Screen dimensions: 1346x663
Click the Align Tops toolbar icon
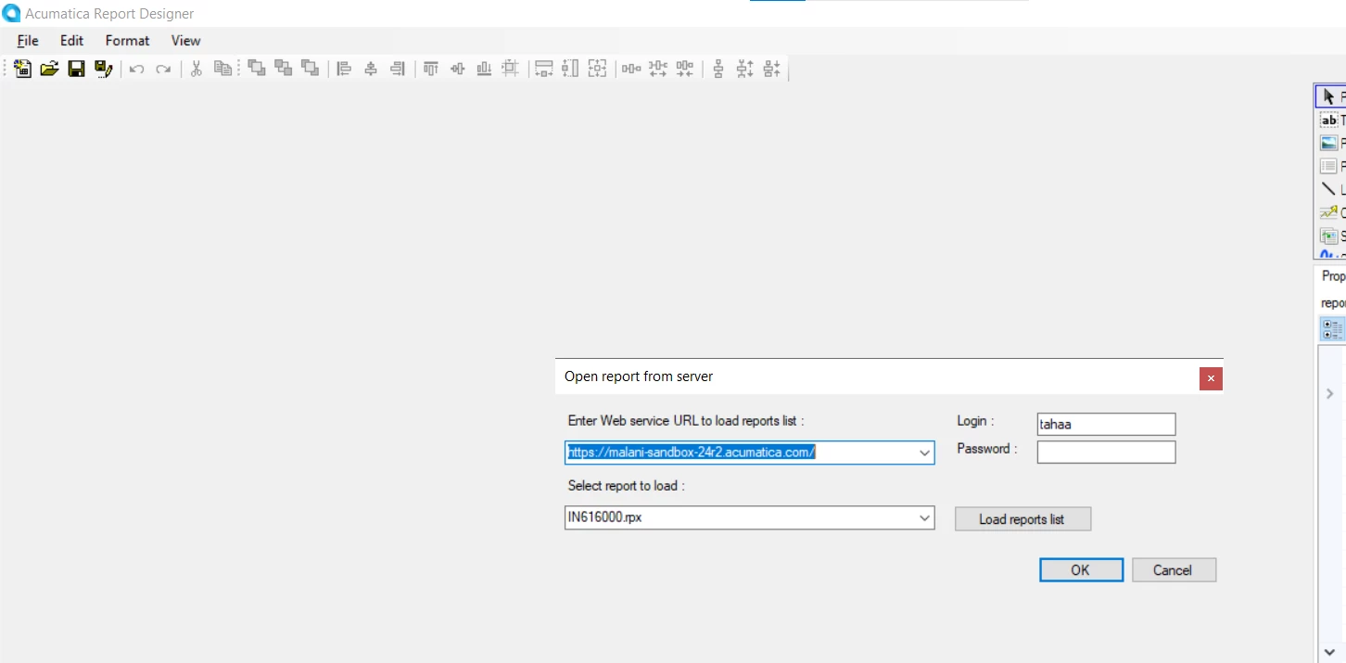[430, 69]
